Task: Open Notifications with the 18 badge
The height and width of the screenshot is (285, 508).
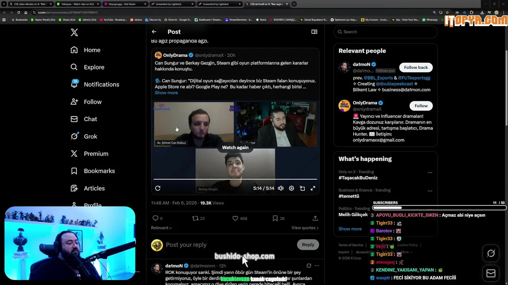Action: pos(94,84)
